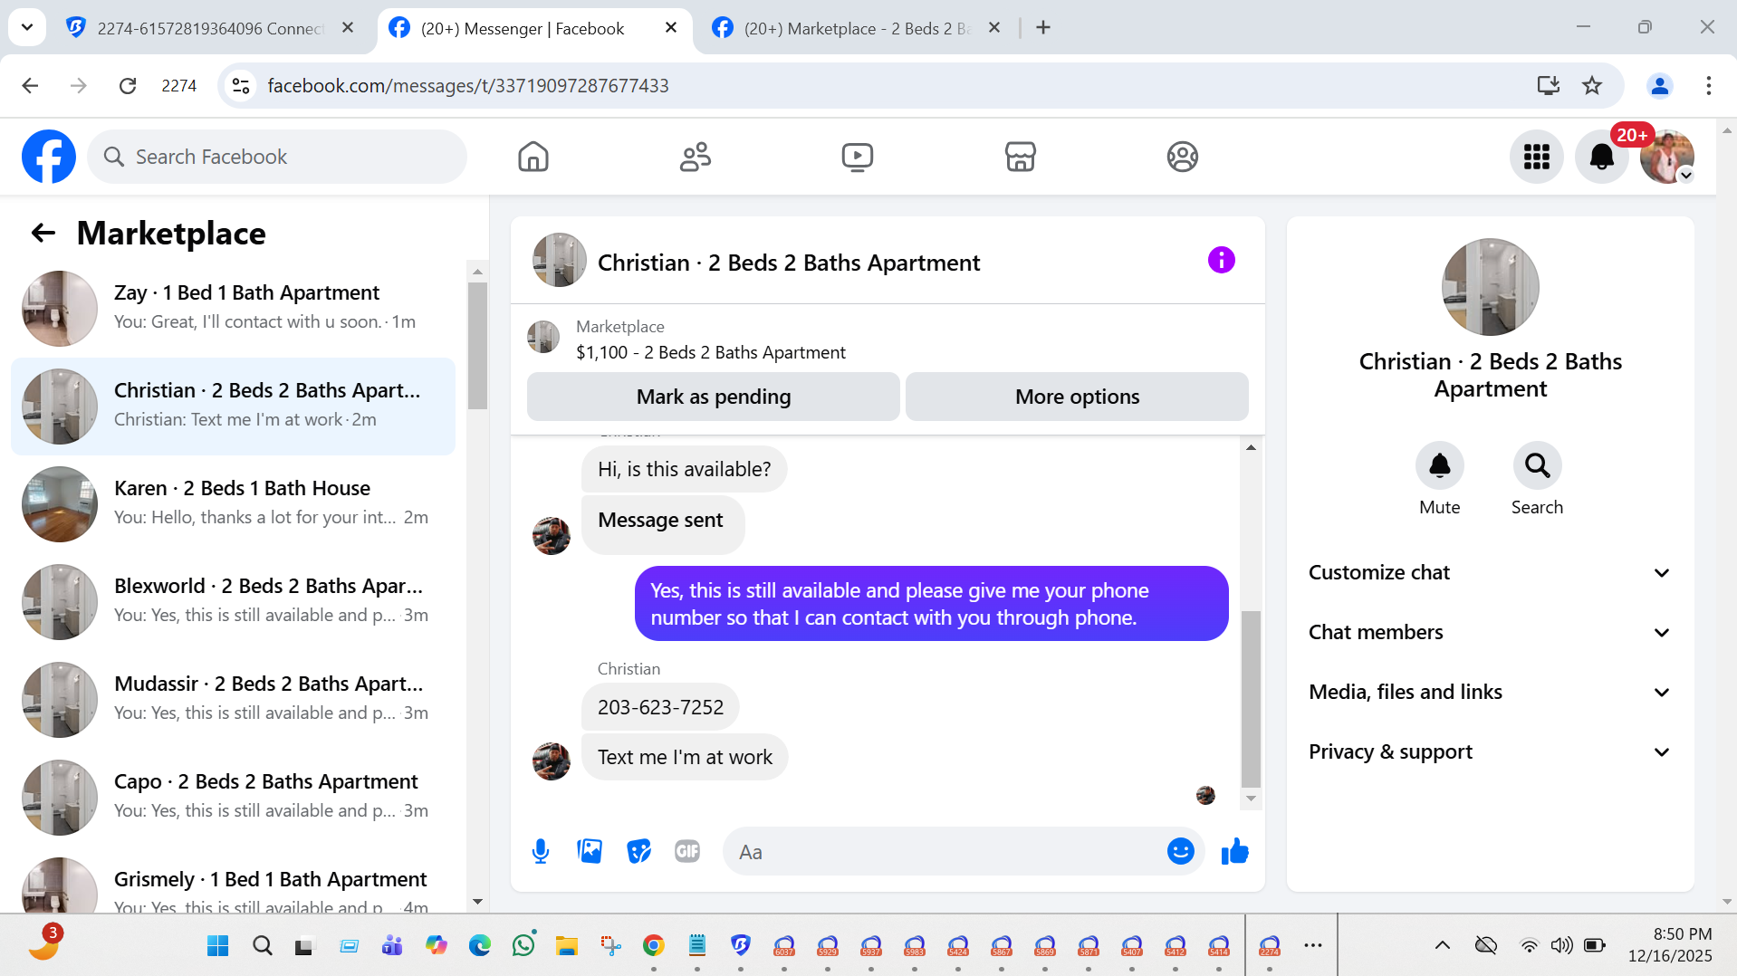Image resolution: width=1737 pixels, height=976 pixels.
Task: Open the Chrome three-dot menu
Action: tap(1708, 85)
